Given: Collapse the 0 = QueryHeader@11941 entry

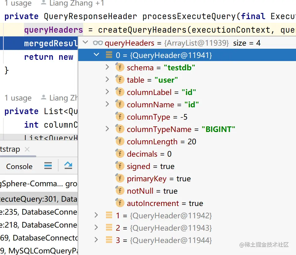Looking at the screenshot, I should (x=96, y=55).
